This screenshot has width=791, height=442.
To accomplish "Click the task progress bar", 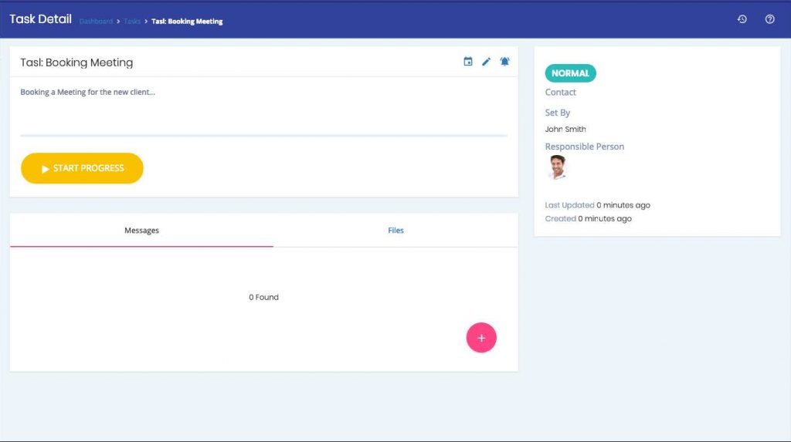I will [263, 136].
